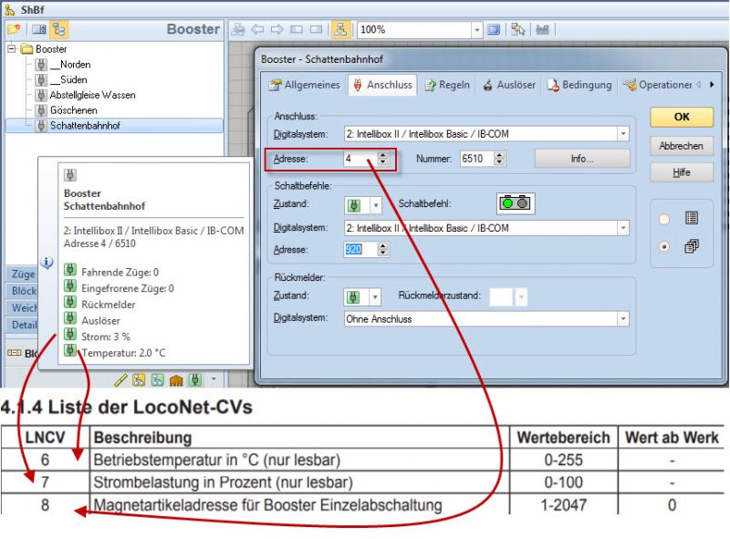Open a project using the folder icon
This screenshot has height=539, width=730.
pyautogui.click(x=12, y=29)
